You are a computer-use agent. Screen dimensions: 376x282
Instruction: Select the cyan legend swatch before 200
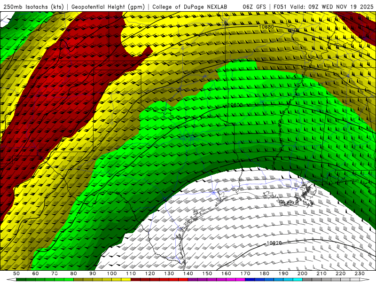click(298, 279)
